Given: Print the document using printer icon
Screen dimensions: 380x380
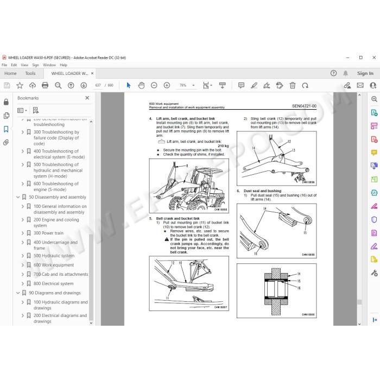Looking at the screenshot, I should click(45, 85).
